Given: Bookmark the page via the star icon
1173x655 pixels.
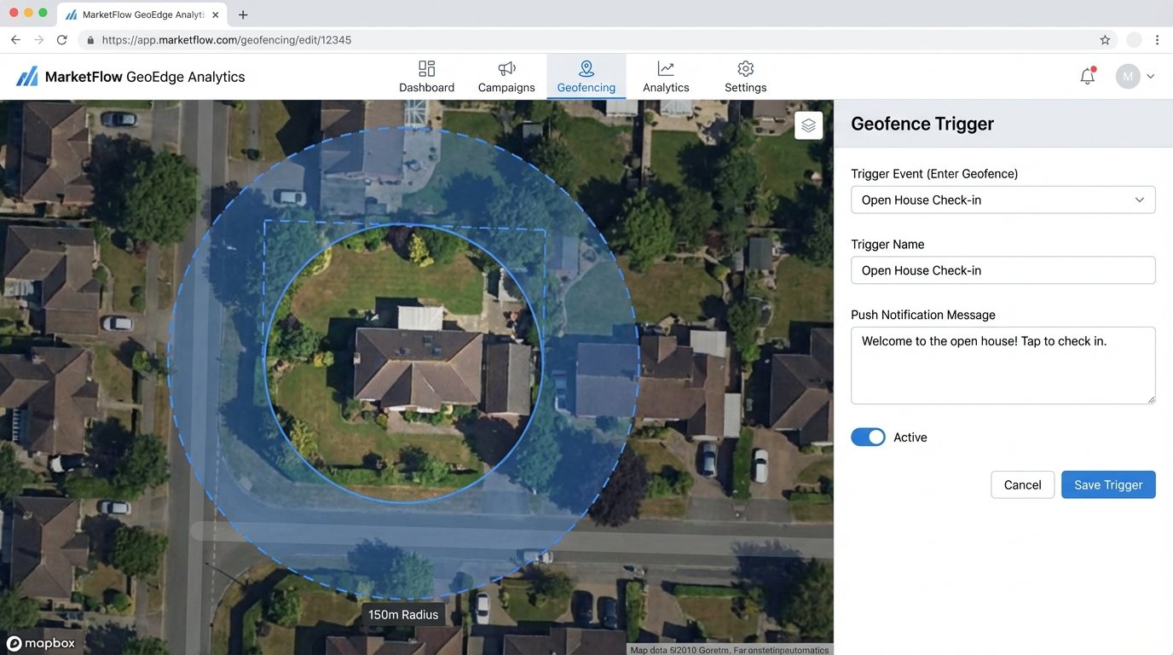Looking at the screenshot, I should click(1103, 39).
